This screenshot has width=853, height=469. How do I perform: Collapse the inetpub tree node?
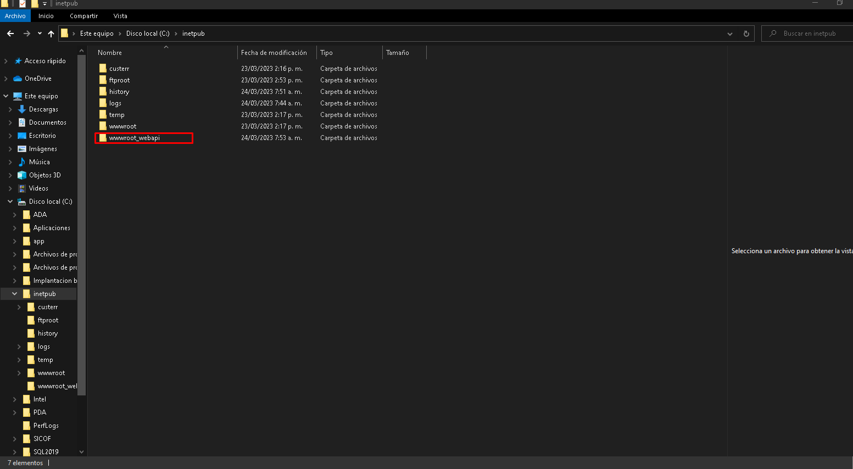point(15,294)
